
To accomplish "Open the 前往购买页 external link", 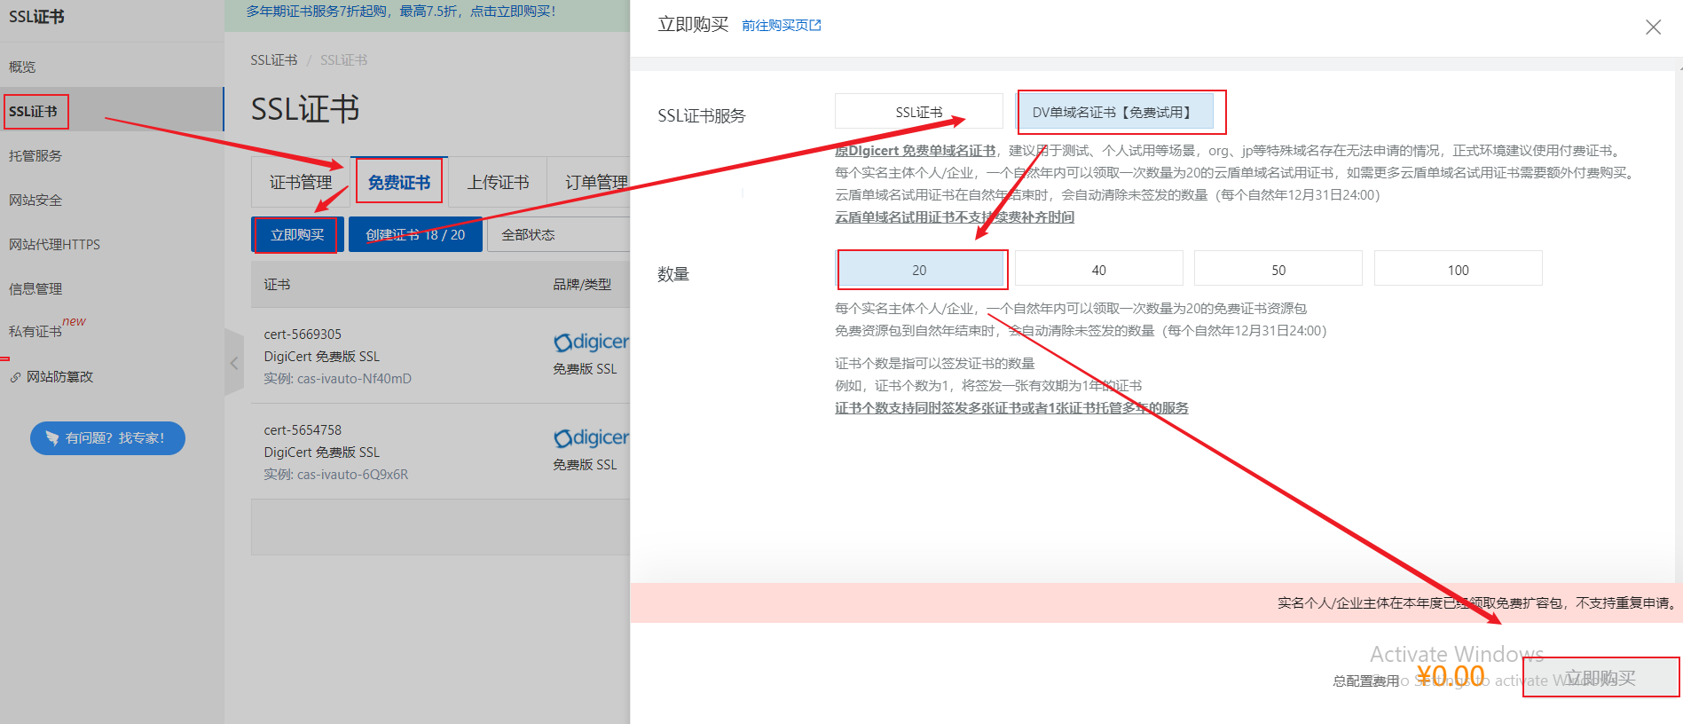I will (781, 26).
